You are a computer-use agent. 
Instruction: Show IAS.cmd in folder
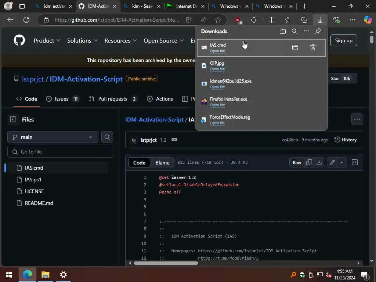pos(295,47)
